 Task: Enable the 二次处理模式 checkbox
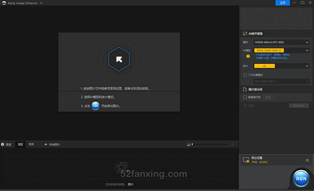(x=245, y=75)
